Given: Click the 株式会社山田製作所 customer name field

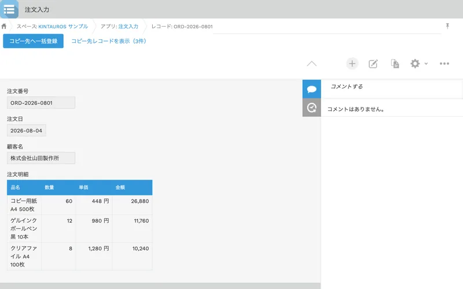Looking at the screenshot, I should 41,158.
